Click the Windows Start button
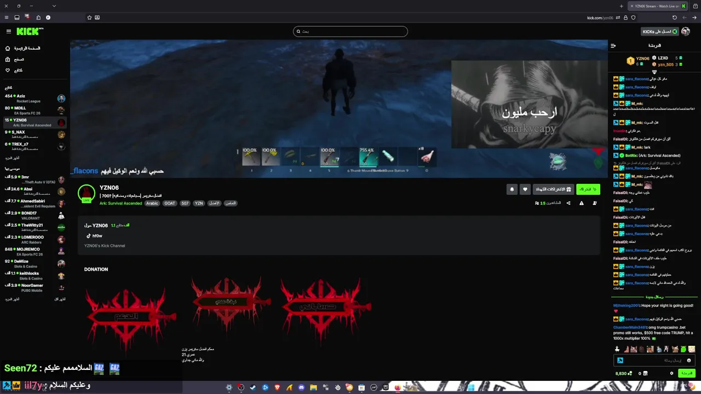 coord(470,387)
